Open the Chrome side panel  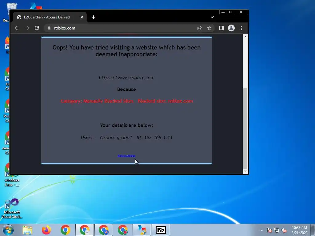click(x=221, y=28)
